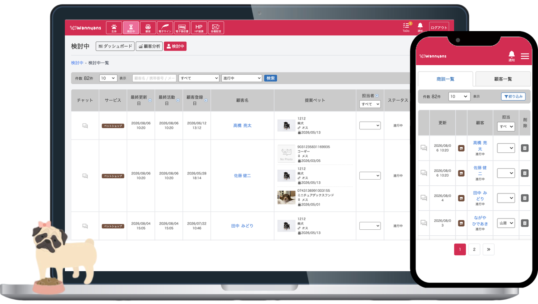538x304 pixels.
Task: Open the phone hamburger menu
Action: [525, 56]
